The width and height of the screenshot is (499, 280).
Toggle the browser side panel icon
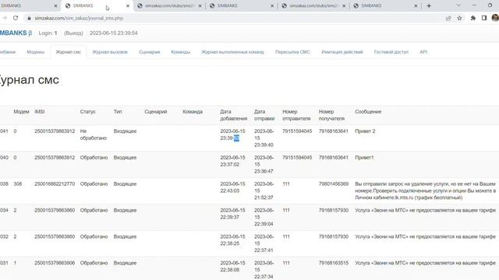coord(484,18)
